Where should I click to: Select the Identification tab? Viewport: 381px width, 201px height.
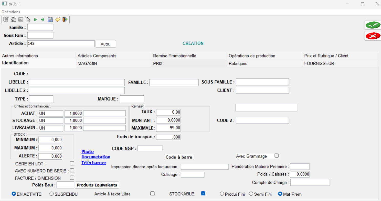[x=38, y=63]
